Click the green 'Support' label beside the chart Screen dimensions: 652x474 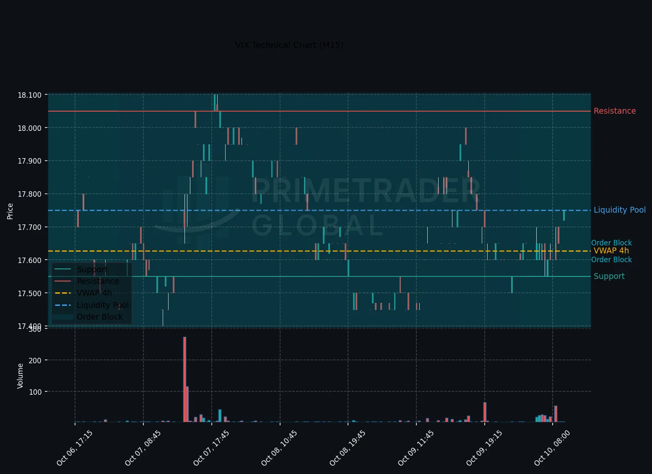click(x=609, y=276)
